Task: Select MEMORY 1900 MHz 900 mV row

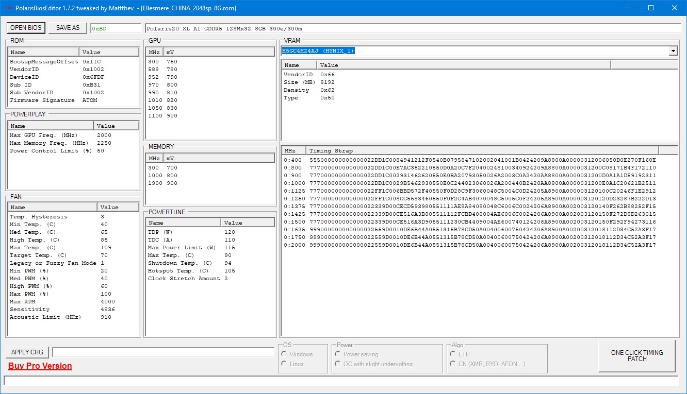Action: point(210,183)
